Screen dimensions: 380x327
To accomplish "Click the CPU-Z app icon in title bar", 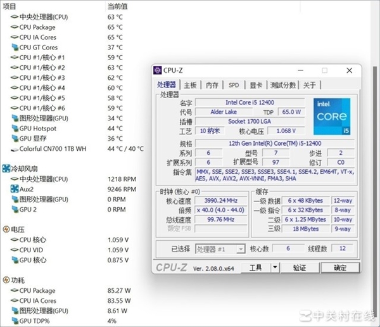I will [158, 70].
